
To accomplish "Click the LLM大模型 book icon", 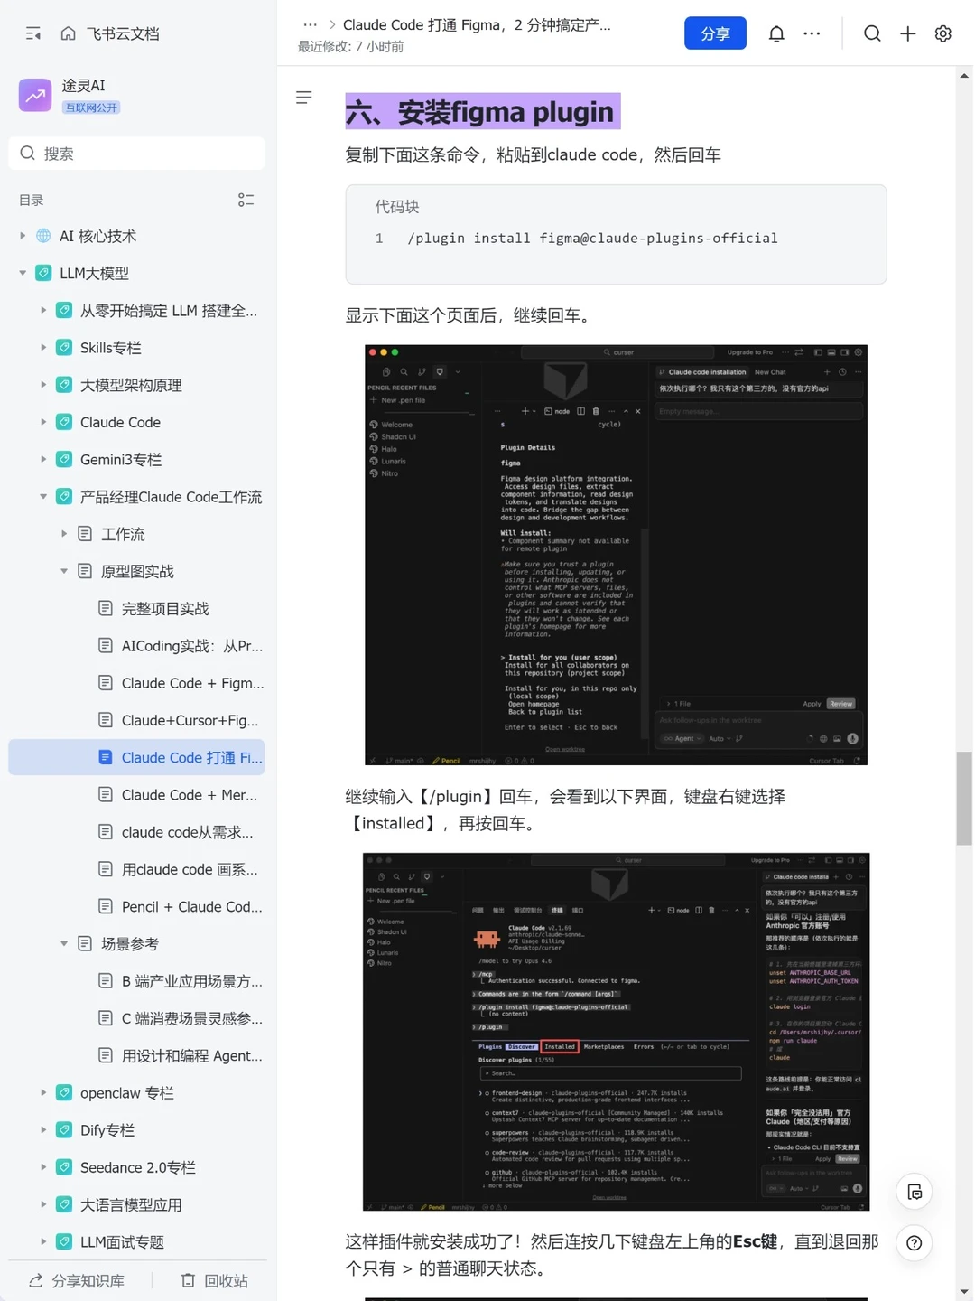I will [x=43, y=273].
